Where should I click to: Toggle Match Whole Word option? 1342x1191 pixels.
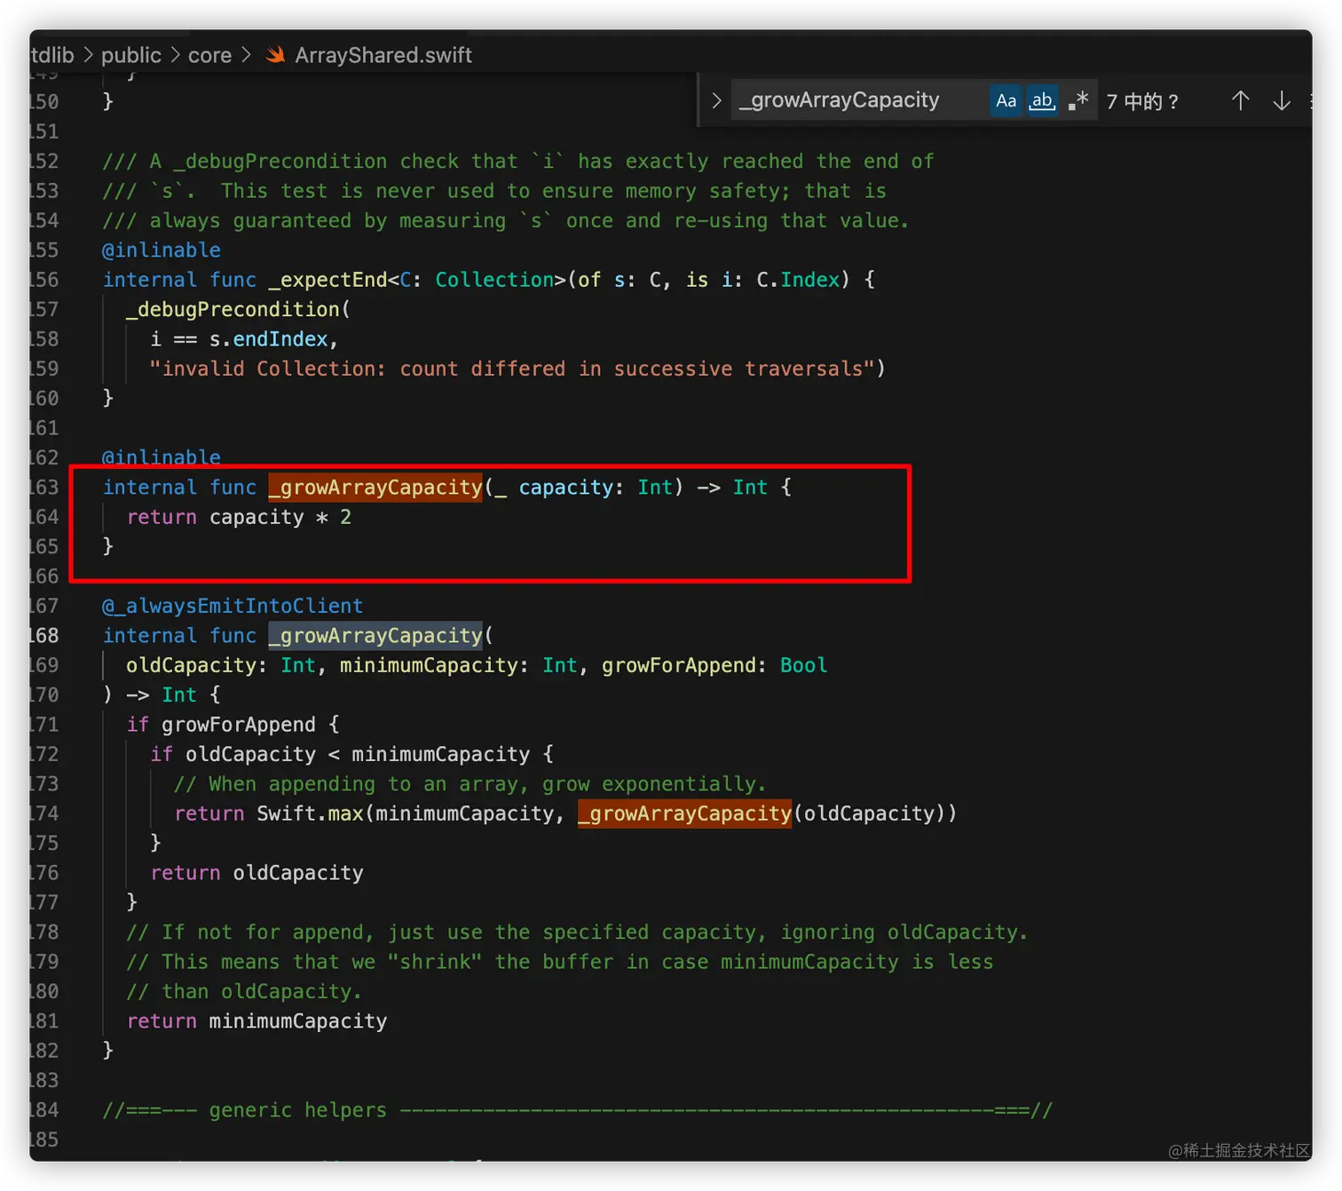coord(1042,101)
